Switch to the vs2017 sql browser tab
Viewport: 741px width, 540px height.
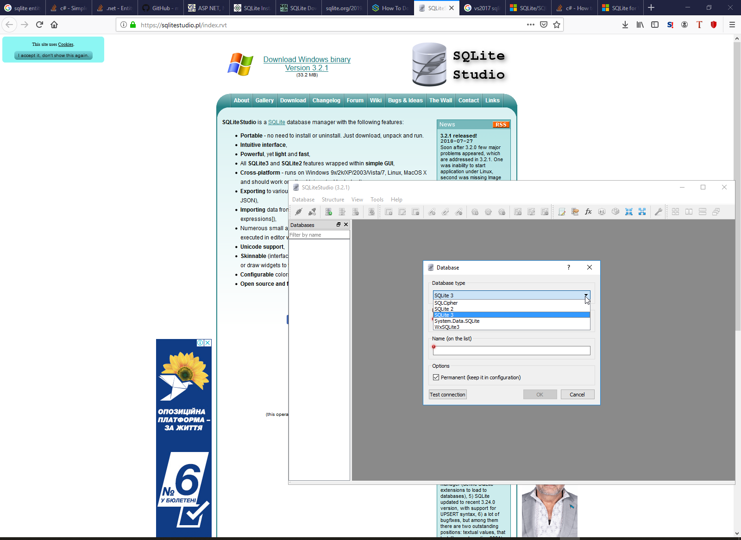pos(482,8)
